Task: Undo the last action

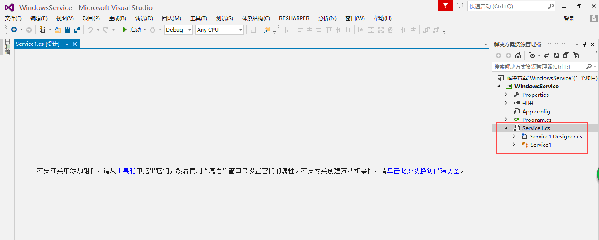Action: pyautogui.click(x=90, y=29)
